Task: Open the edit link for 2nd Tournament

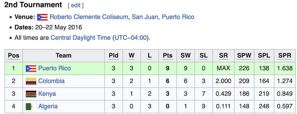Action: click(x=76, y=6)
